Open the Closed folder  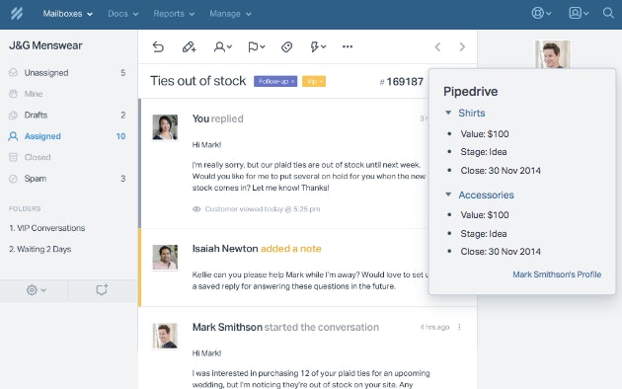[x=67, y=157]
